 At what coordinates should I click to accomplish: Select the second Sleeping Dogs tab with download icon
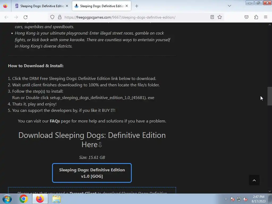(x=101, y=6)
